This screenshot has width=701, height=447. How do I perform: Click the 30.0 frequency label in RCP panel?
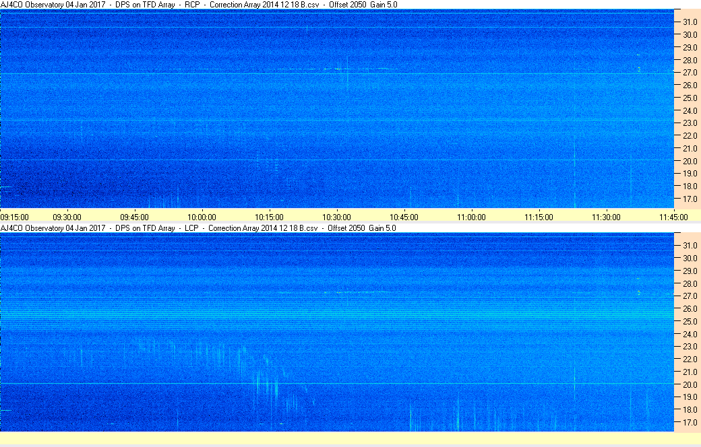click(x=690, y=35)
